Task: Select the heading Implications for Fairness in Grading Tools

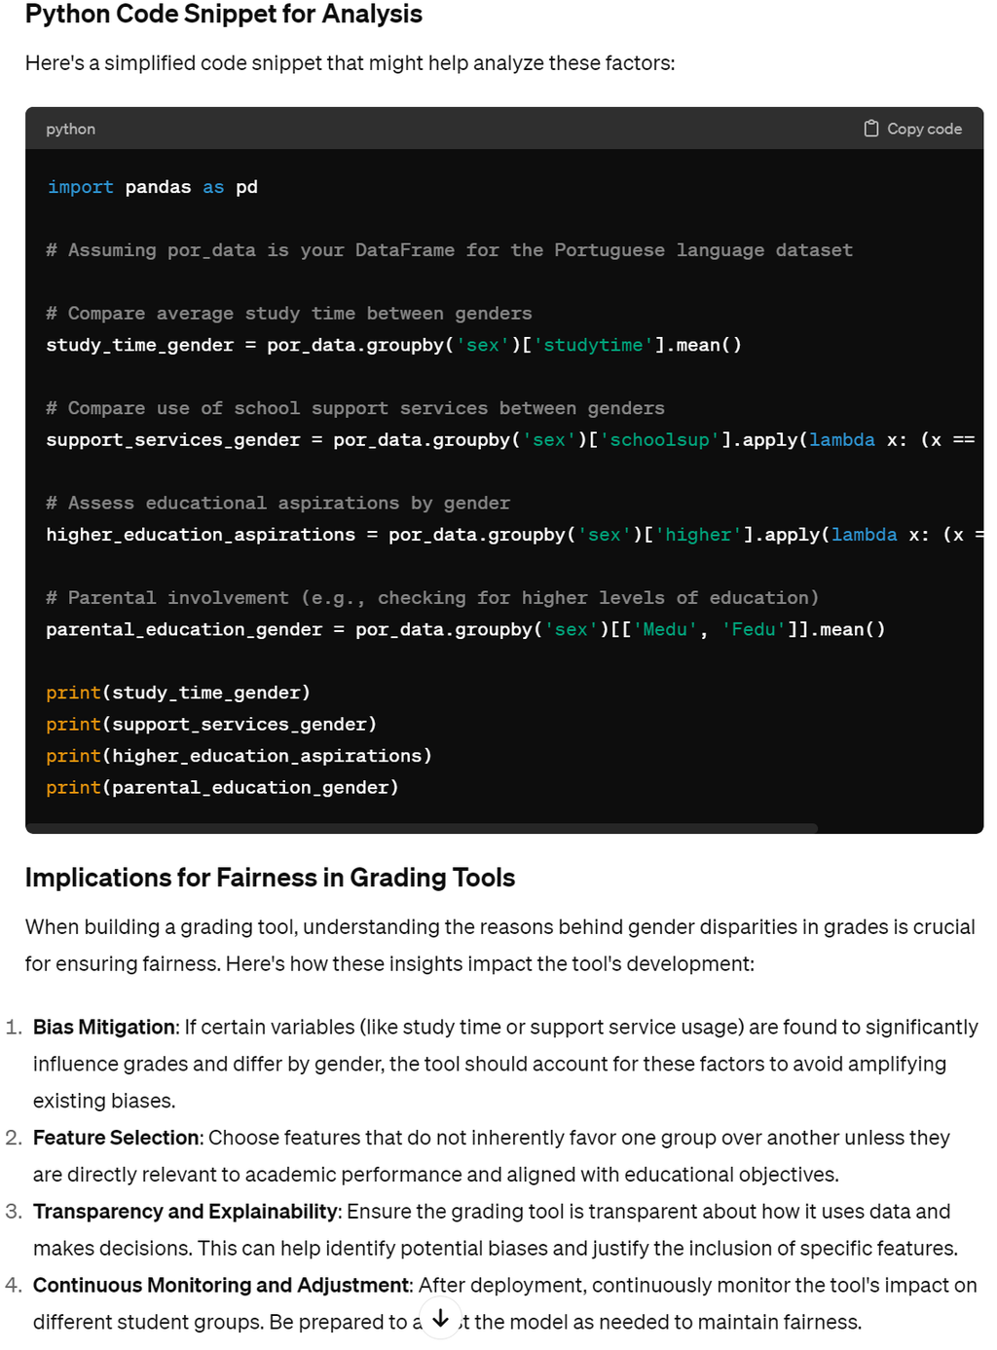Action: coord(270,878)
